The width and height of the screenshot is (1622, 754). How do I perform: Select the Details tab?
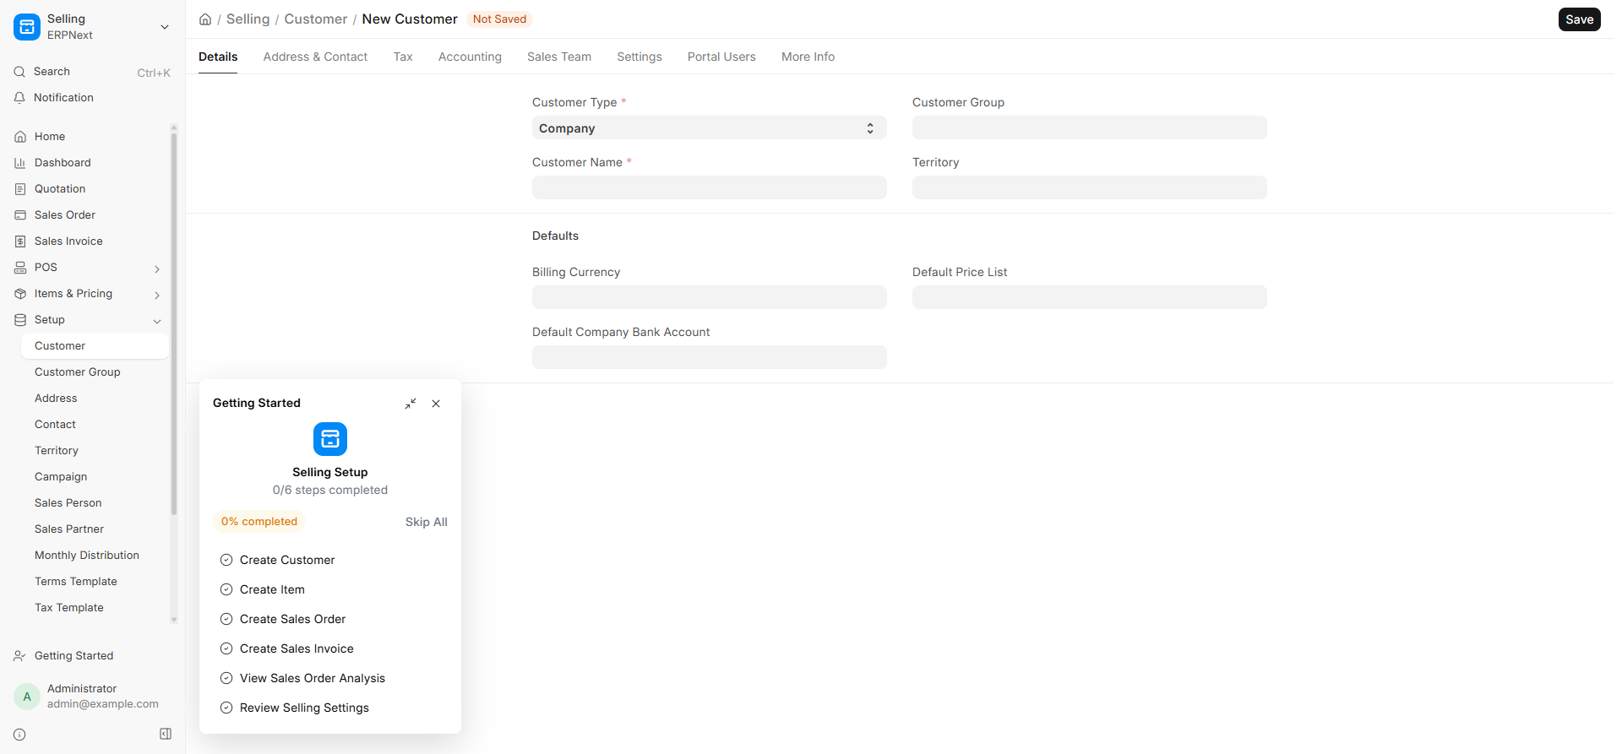(218, 57)
